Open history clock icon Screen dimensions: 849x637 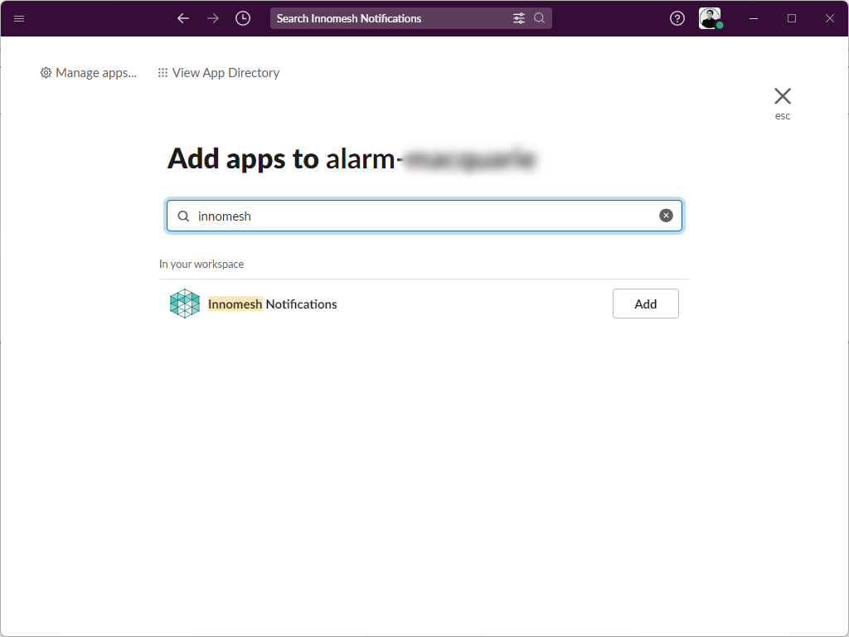pyautogui.click(x=243, y=18)
